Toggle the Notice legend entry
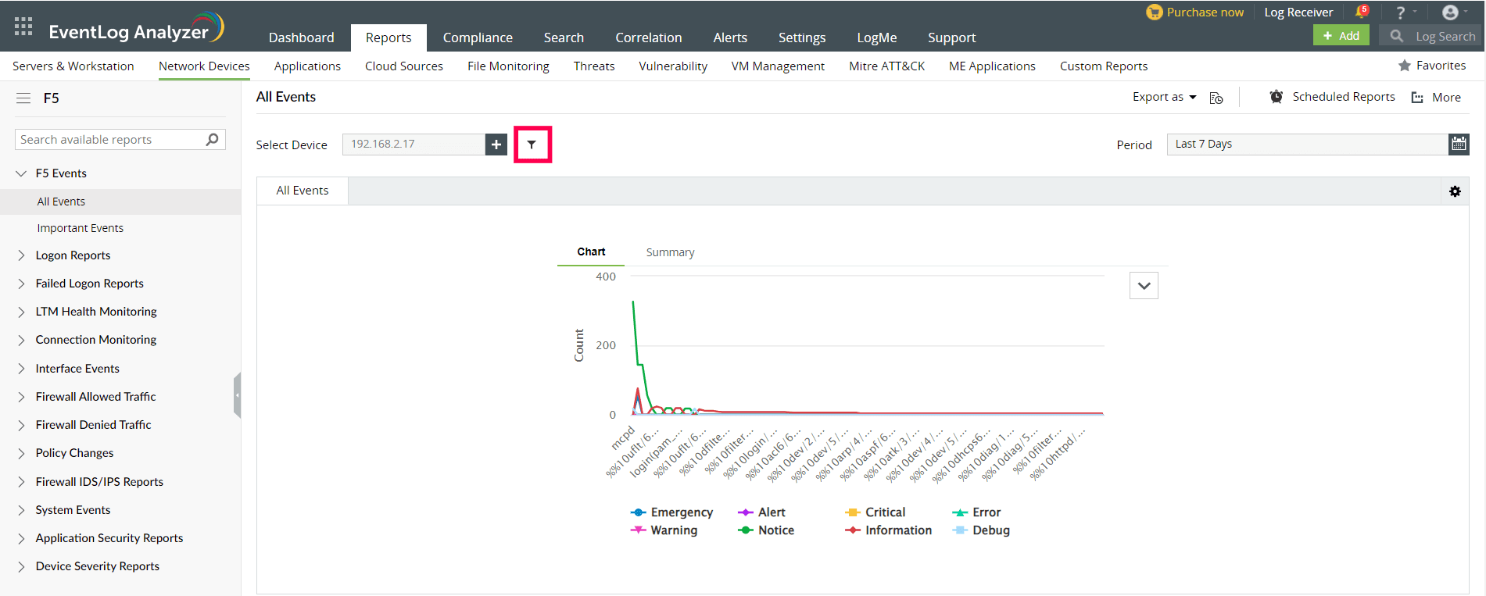The width and height of the screenshot is (1486, 596). 766,530
